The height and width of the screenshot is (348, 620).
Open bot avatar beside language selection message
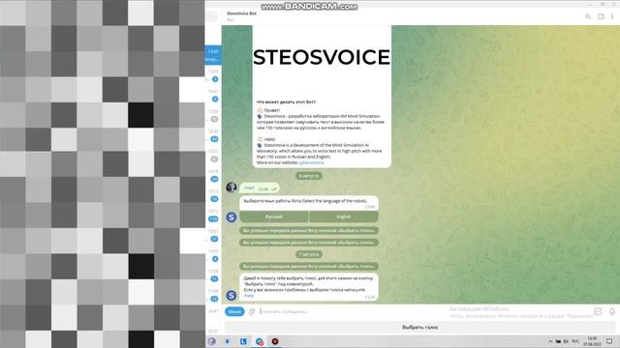click(232, 217)
